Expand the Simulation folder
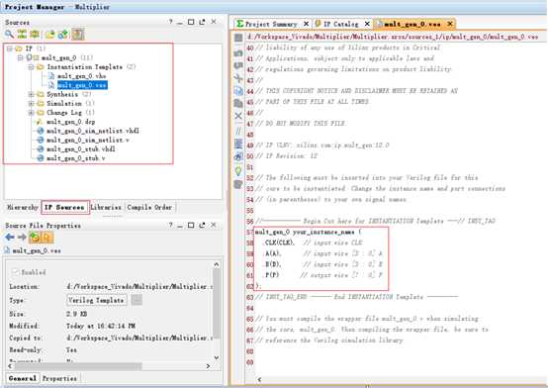The width and height of the screenshot is (548, 388). click(31, 103)
